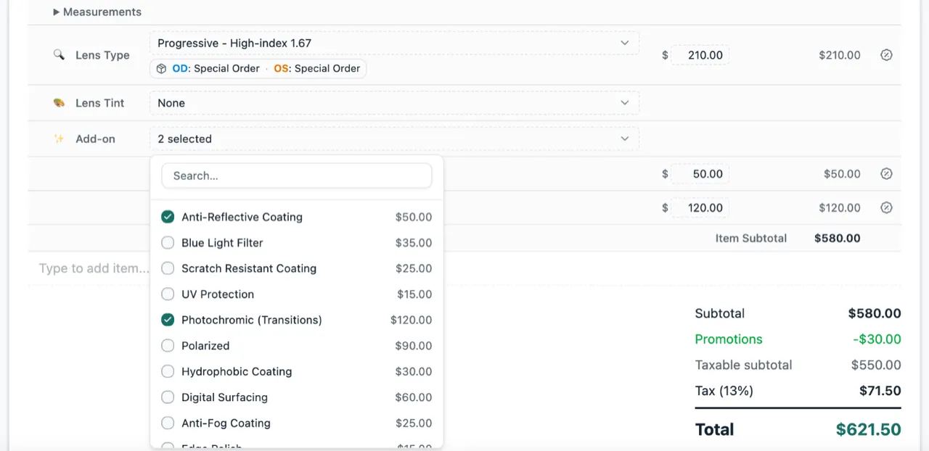The image size is (929, 451).
Task: Click the $60.00 Digital Surfacing price
Action: pyautogui.click(x=414, y=397)
